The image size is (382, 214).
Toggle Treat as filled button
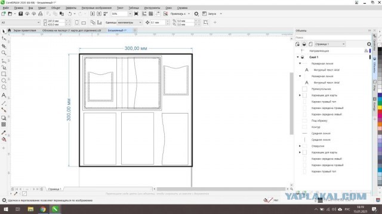click(x=205, y=23)
